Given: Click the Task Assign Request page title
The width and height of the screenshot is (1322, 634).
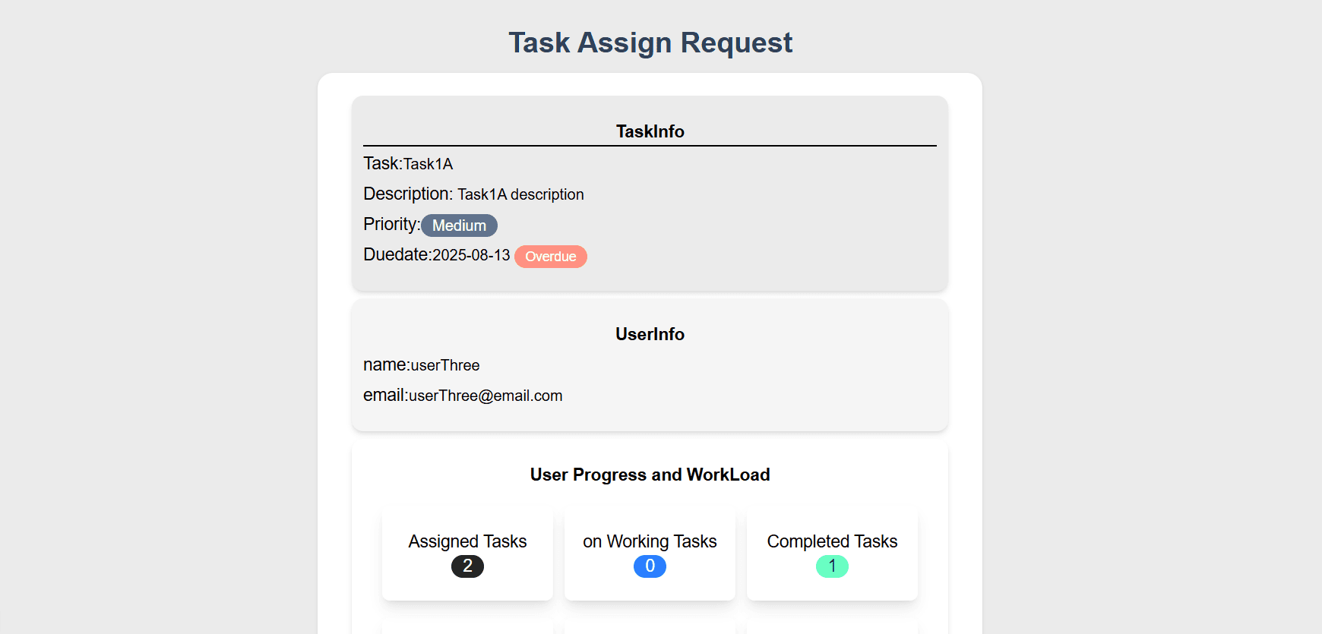Looking at the screenshot, I should pos(650,43).
